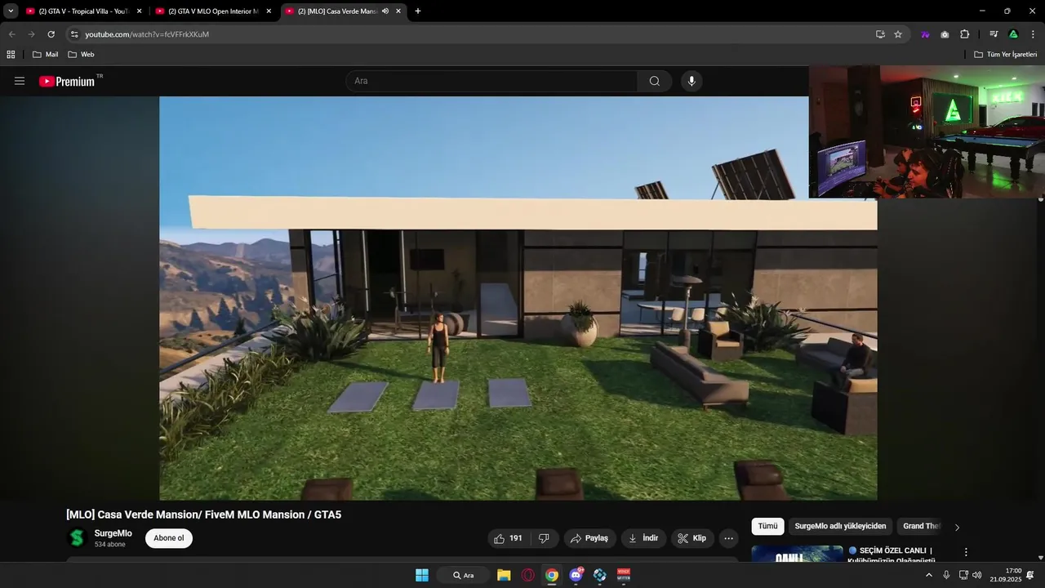
Task: Open the 'SEÇİM ÖZEL CANLI' recommended video thumbnail
Action: 797,555
